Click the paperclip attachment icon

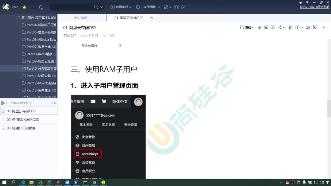tap(260, 27)
